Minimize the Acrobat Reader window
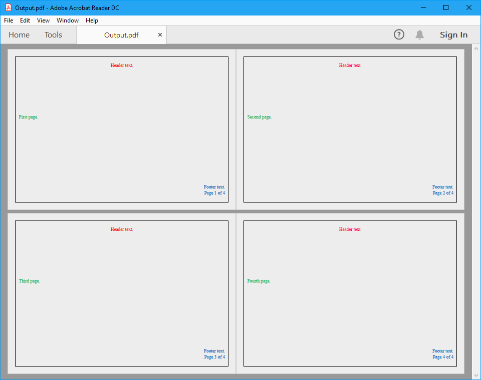This screenshot has height=380, width=481. click(x=423, y=7)
